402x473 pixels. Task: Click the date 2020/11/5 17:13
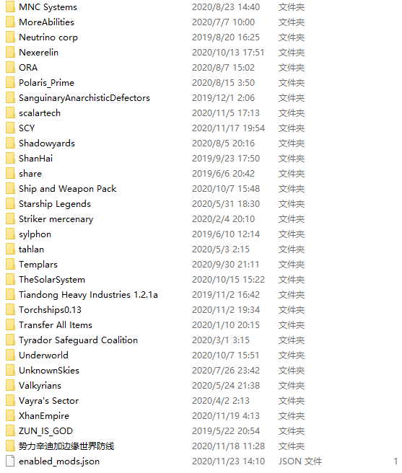click(x=226, y=112)
